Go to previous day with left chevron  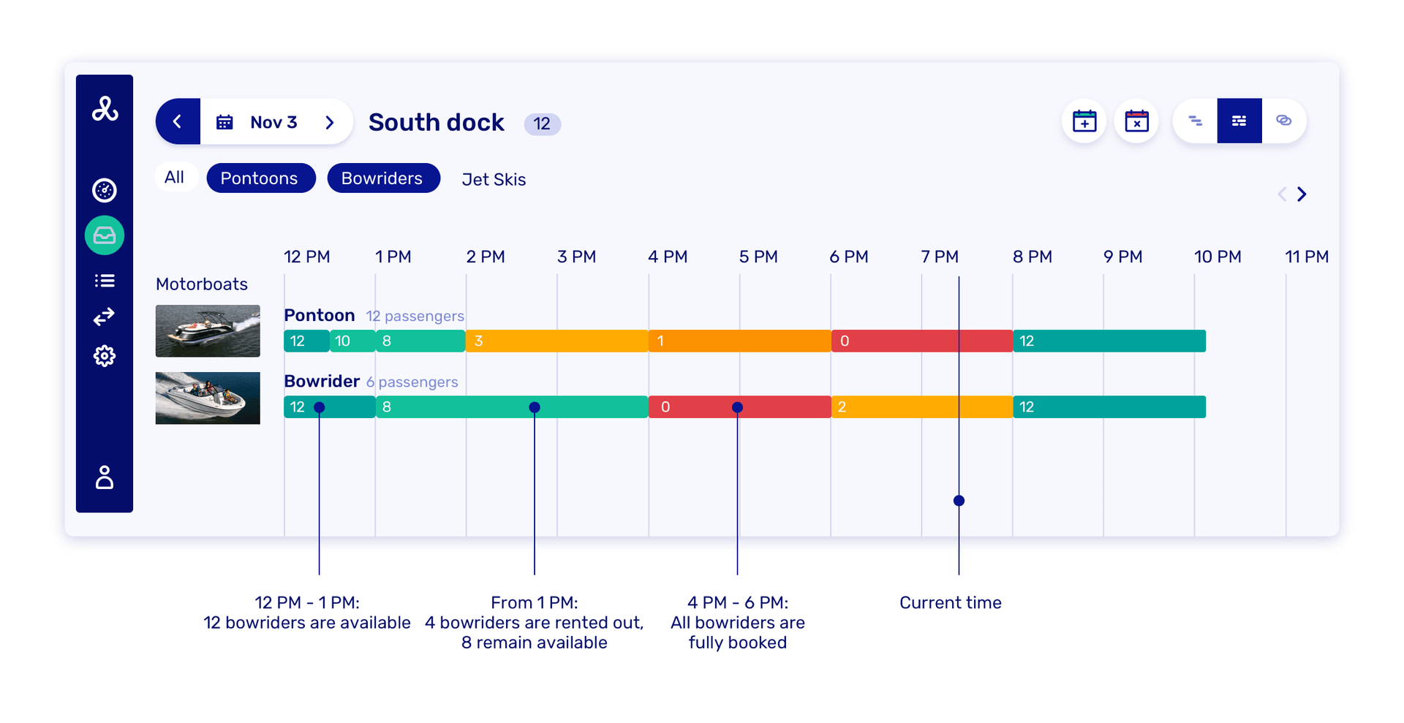coord(178,121)
